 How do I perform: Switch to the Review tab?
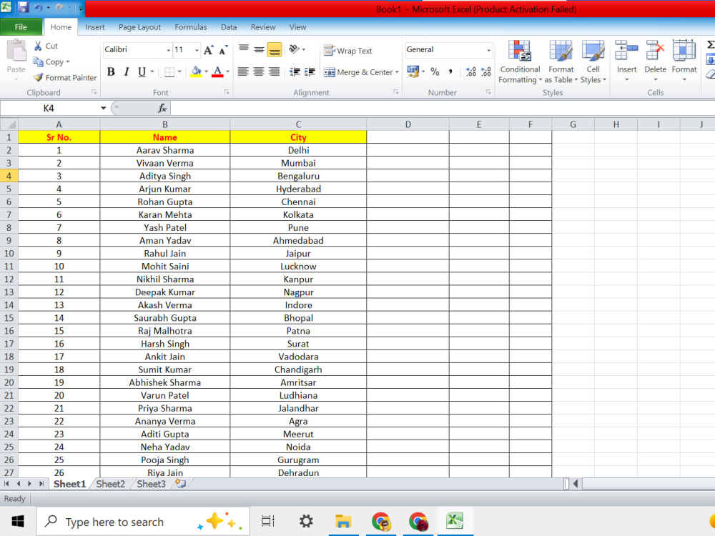(263, 27)
